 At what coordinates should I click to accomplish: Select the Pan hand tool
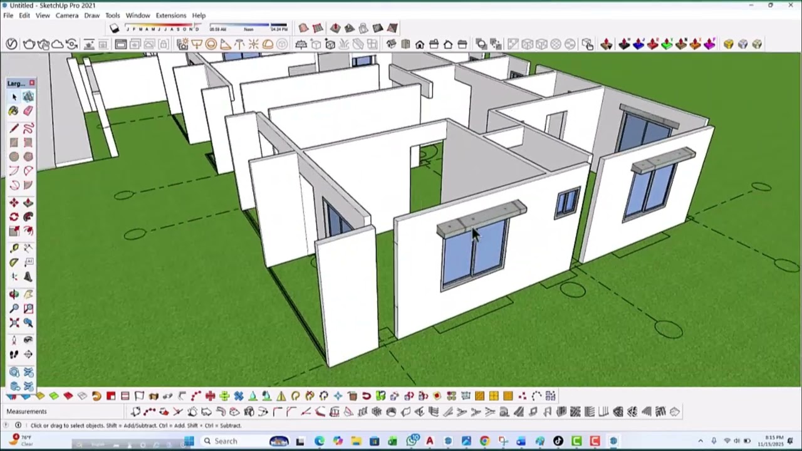(x=28, y=294)
